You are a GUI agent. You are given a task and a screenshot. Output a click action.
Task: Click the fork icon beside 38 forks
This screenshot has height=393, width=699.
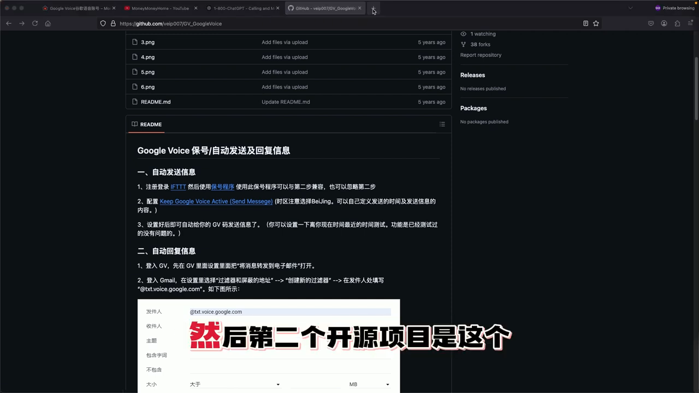[464, 44]
